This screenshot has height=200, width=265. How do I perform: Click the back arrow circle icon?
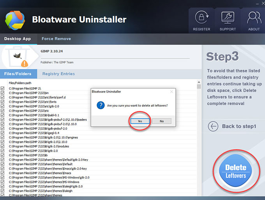[213, 126]
